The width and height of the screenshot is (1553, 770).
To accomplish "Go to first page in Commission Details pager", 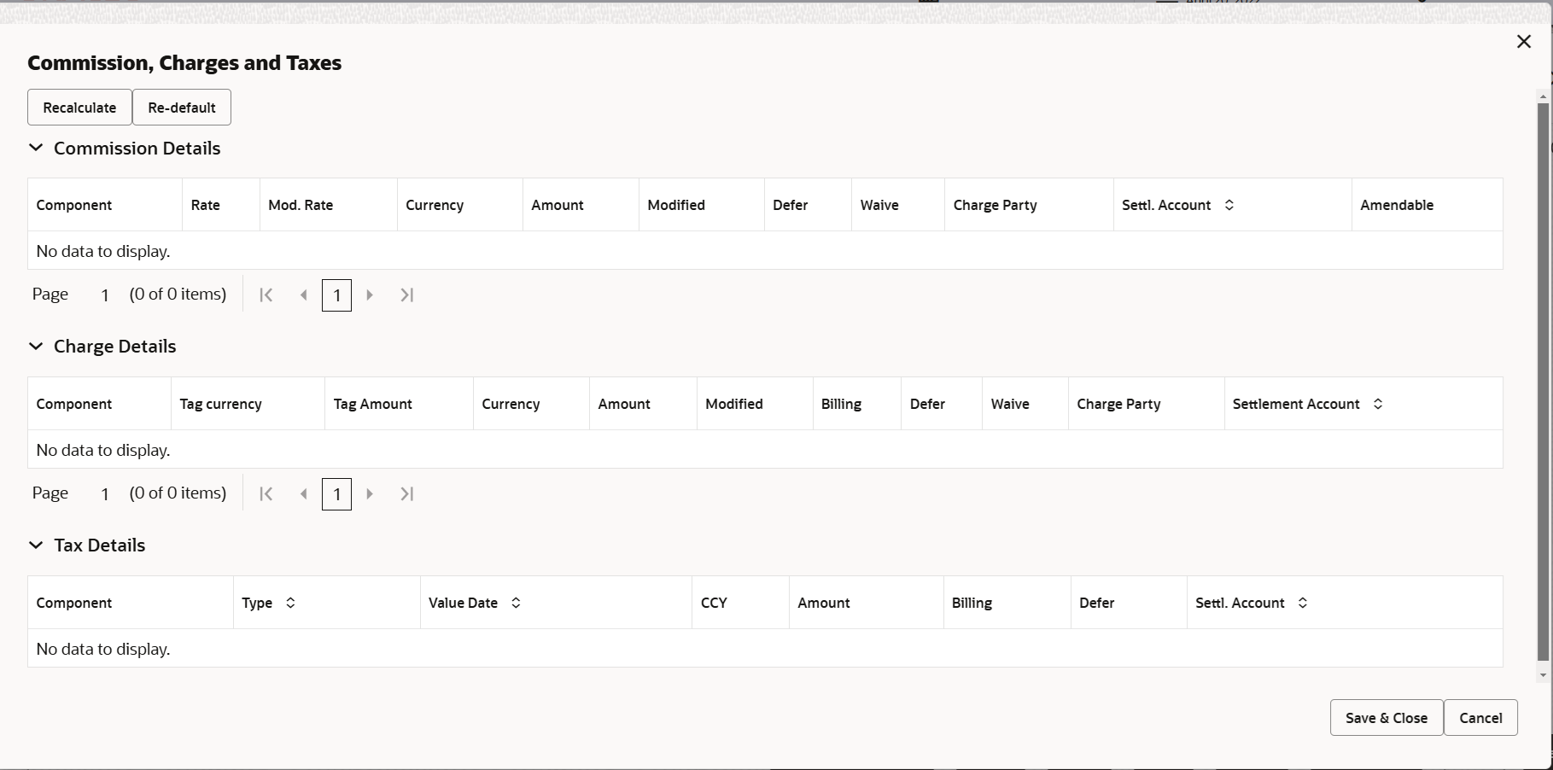I will pos(266,295).
